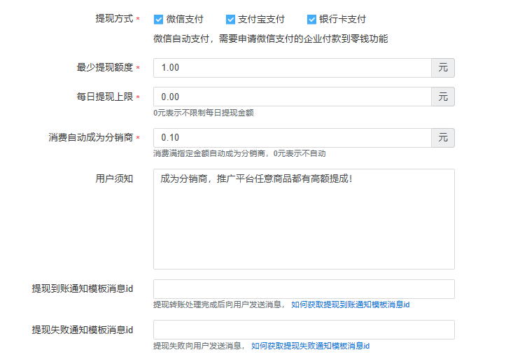The image size is (506, 364).
Task: Click the 元 unit addon beside 最少提现额度
Action: pyautogui.click(x=443, y=68)
